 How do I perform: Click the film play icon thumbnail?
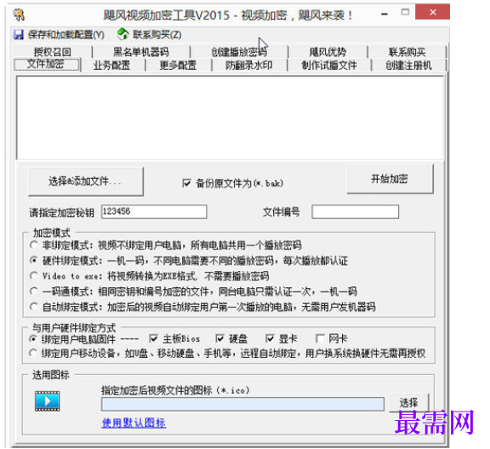pyautogui.click(x=47, y=400)
